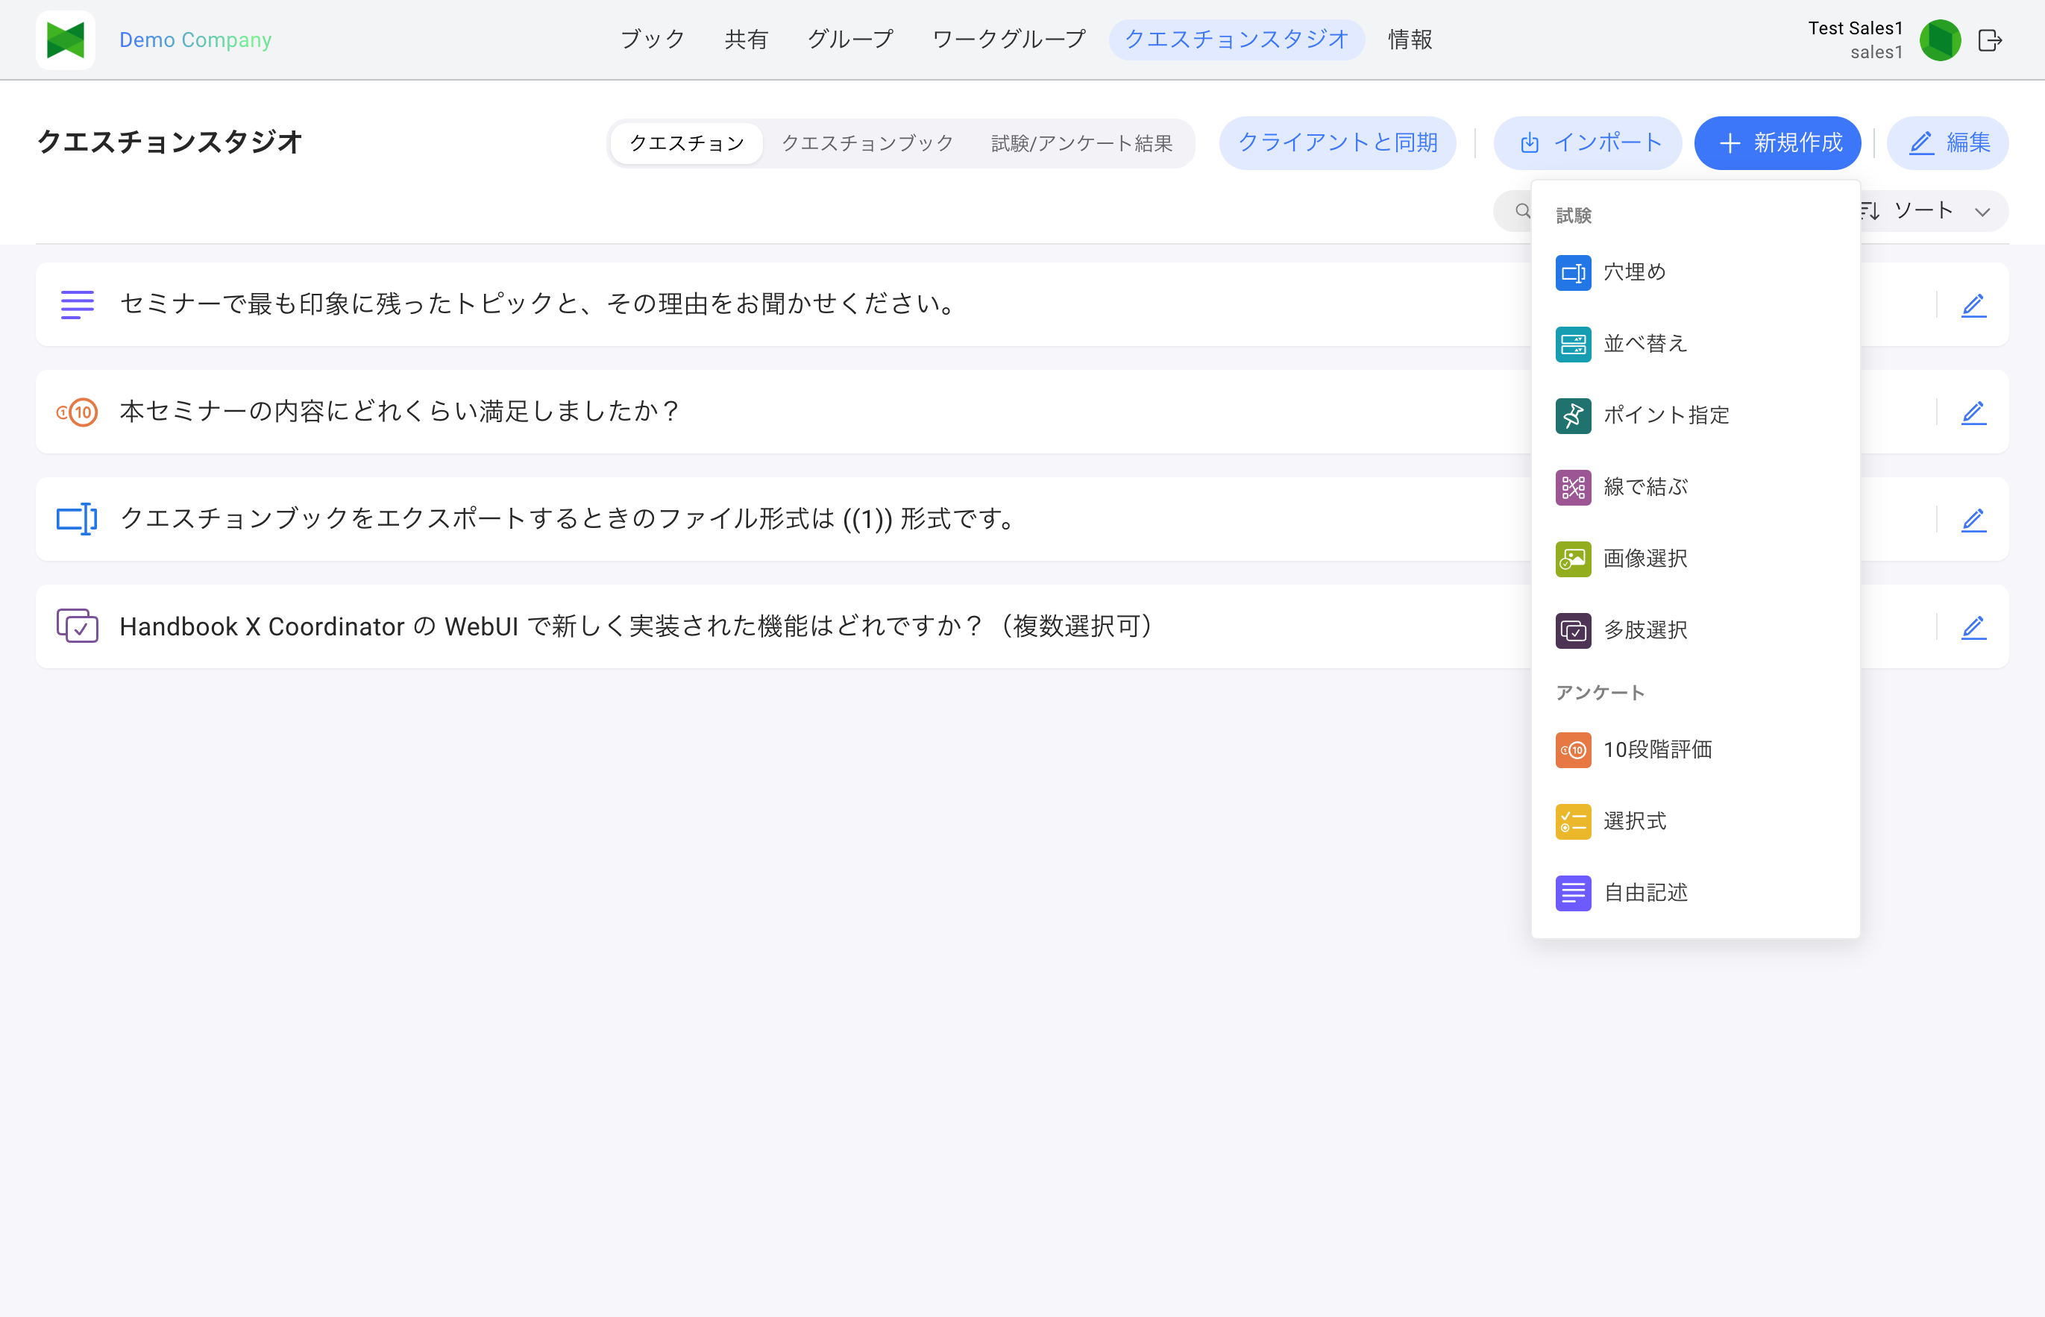Switch to the クエスチョンブック tab

click(867, 143)
